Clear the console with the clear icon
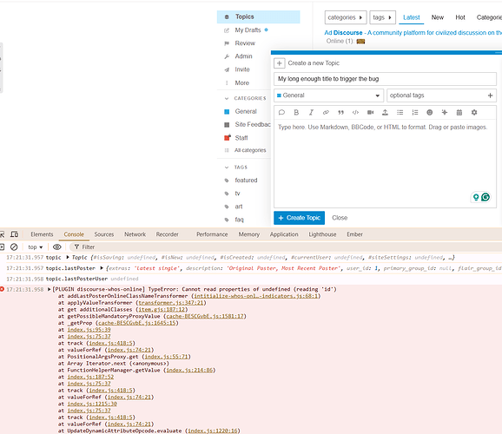This screenshot has width=502, height=434. 14,247
